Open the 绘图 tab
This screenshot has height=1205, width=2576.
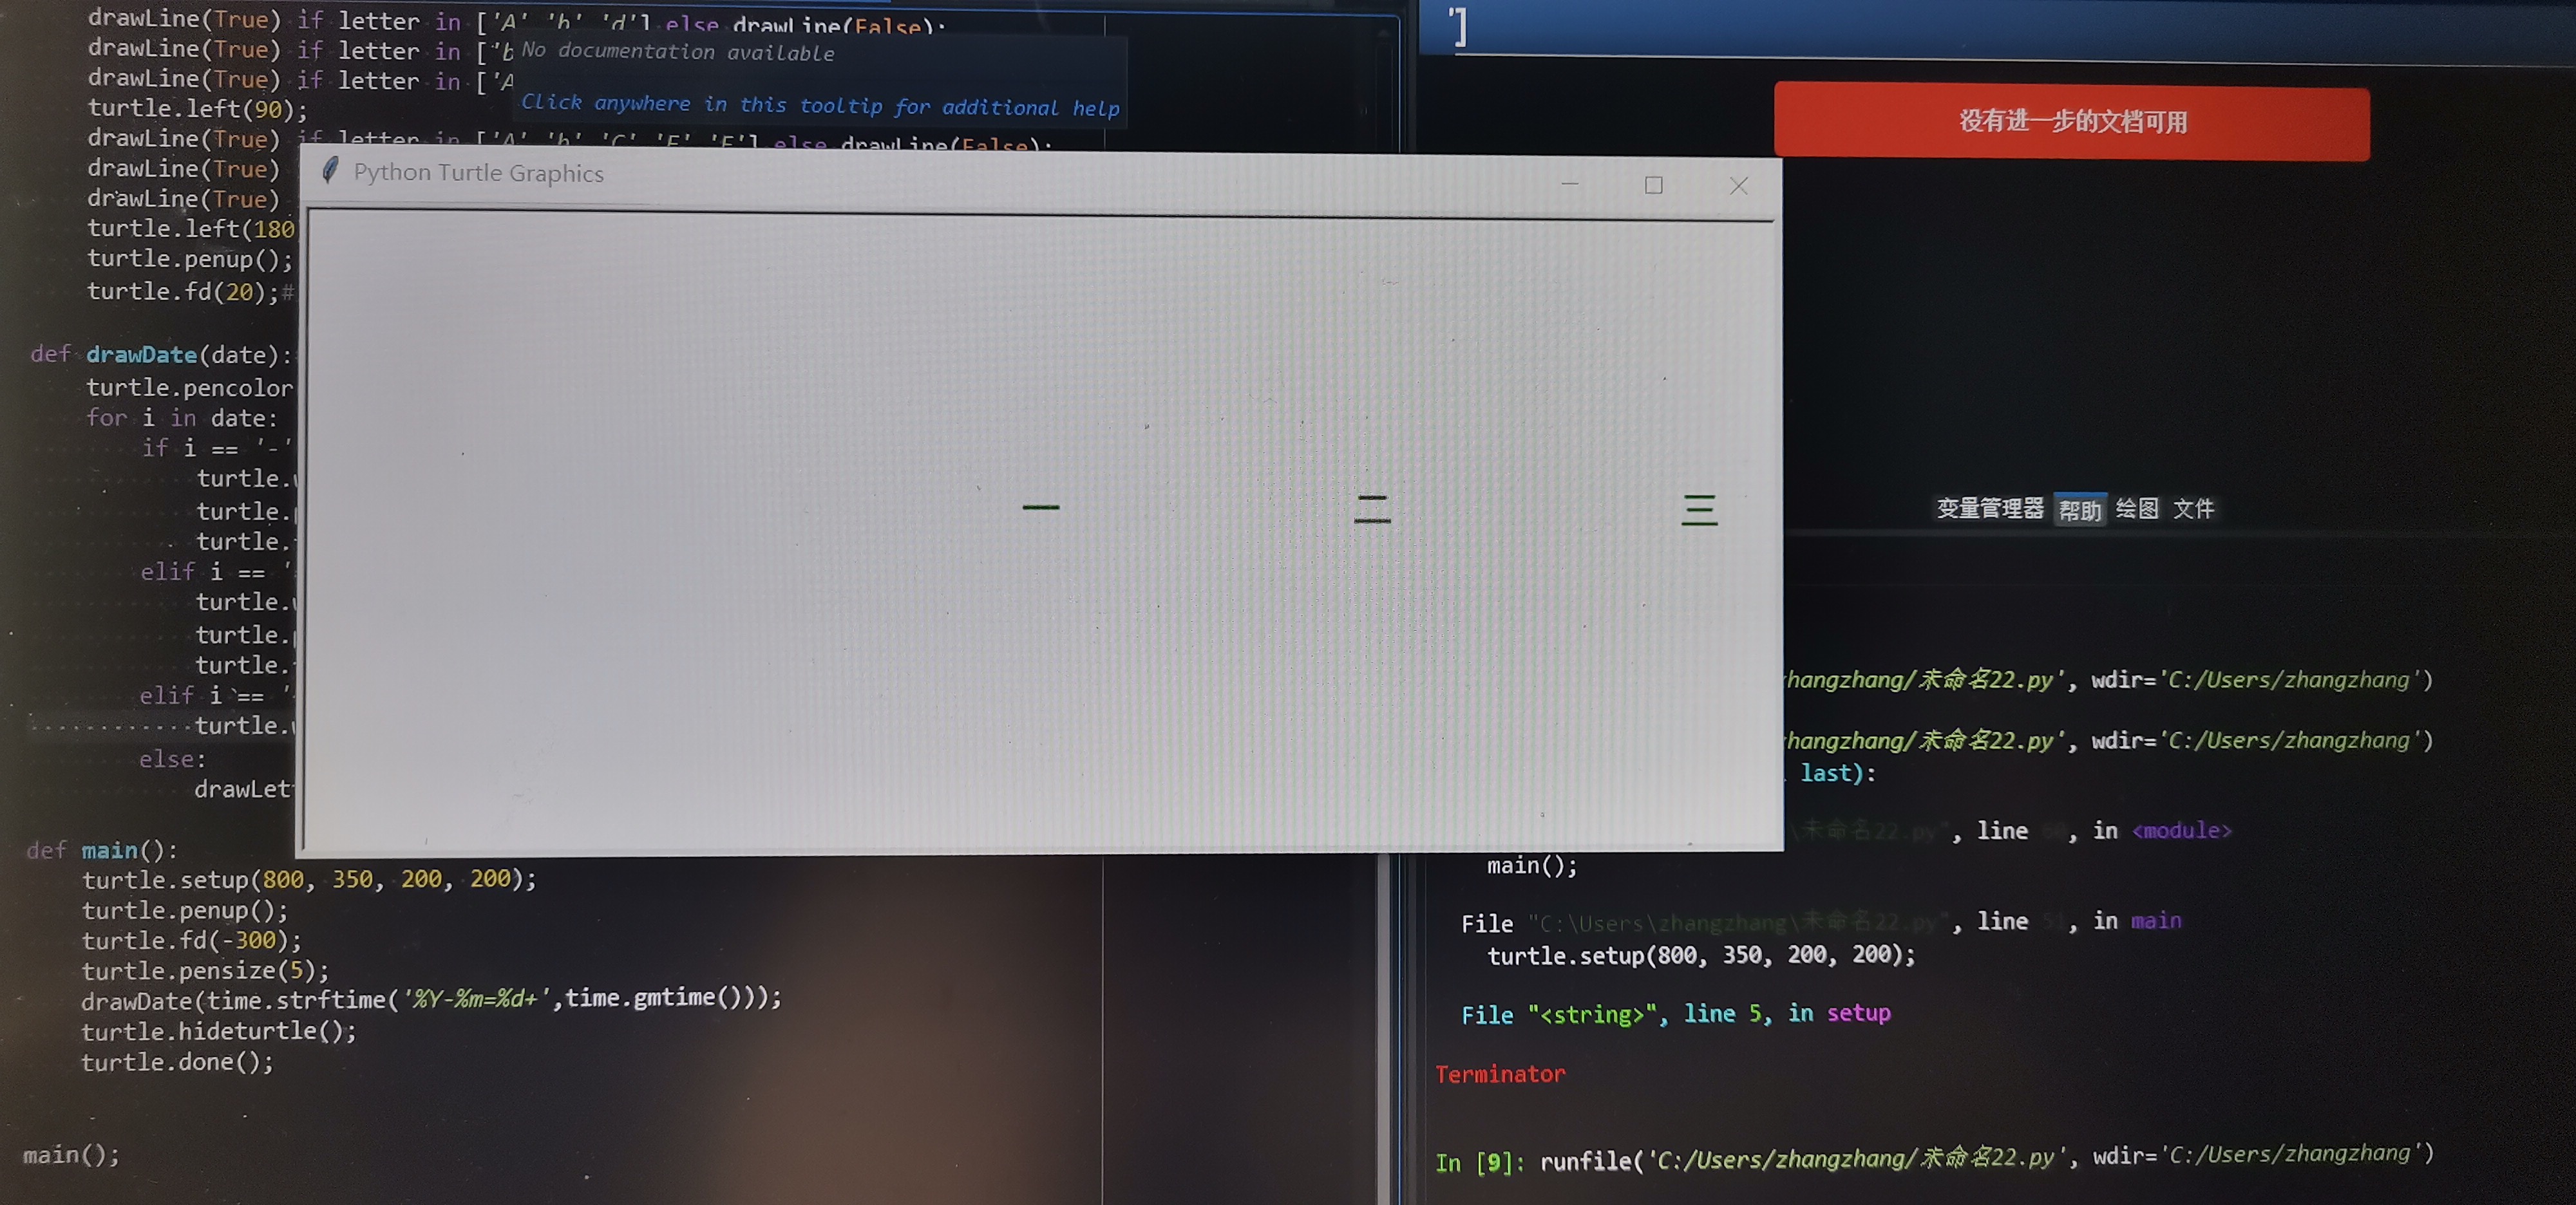[x=2137, y=509]
